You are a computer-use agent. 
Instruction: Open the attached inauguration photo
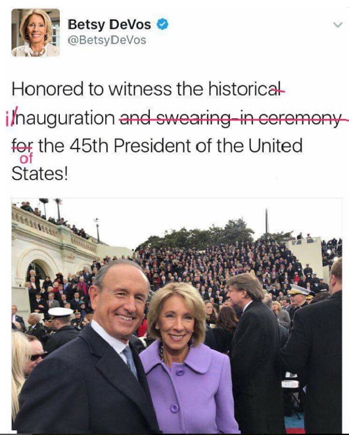177,315
